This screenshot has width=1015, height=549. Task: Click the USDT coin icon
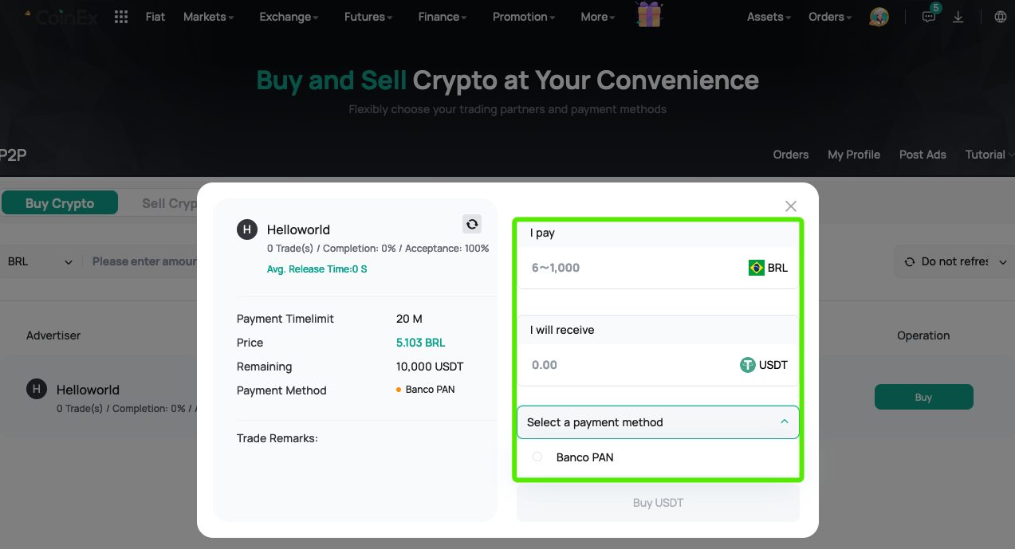pos(747,364)
